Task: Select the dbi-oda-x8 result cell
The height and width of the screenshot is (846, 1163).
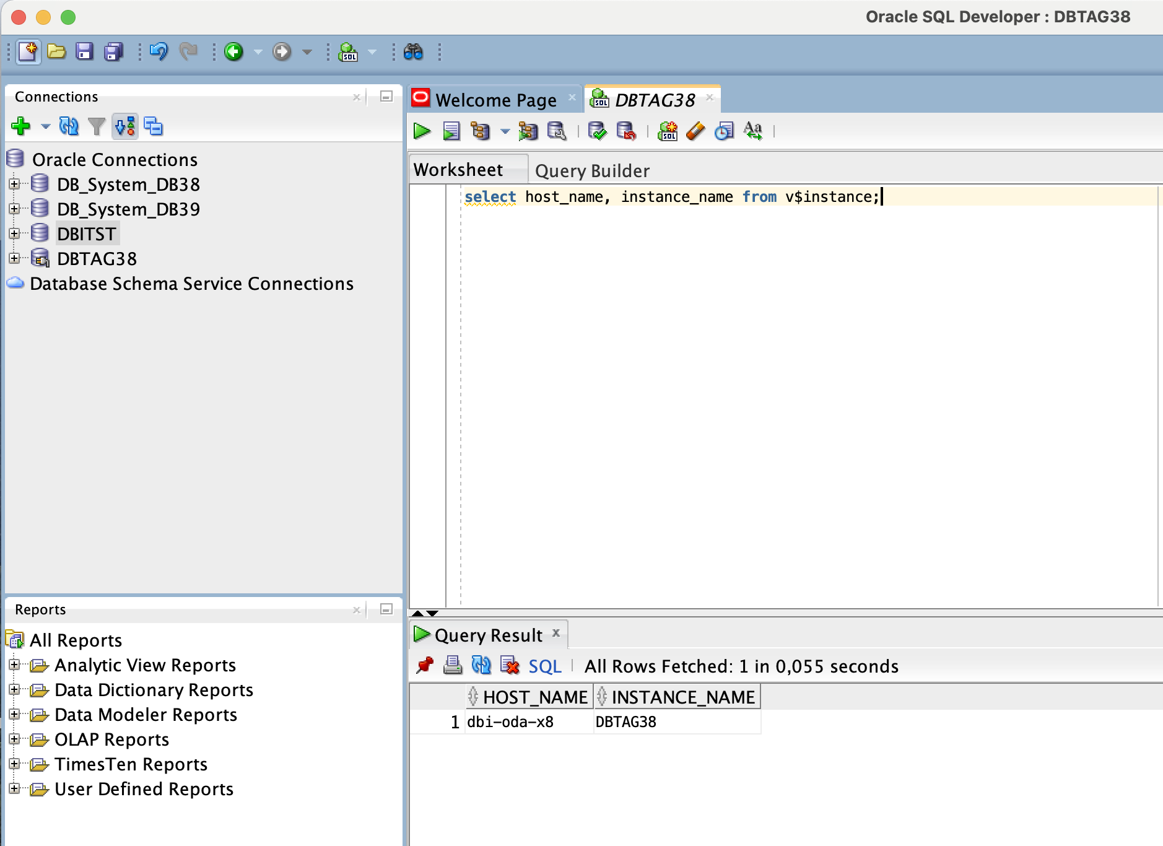Action: 529,722
